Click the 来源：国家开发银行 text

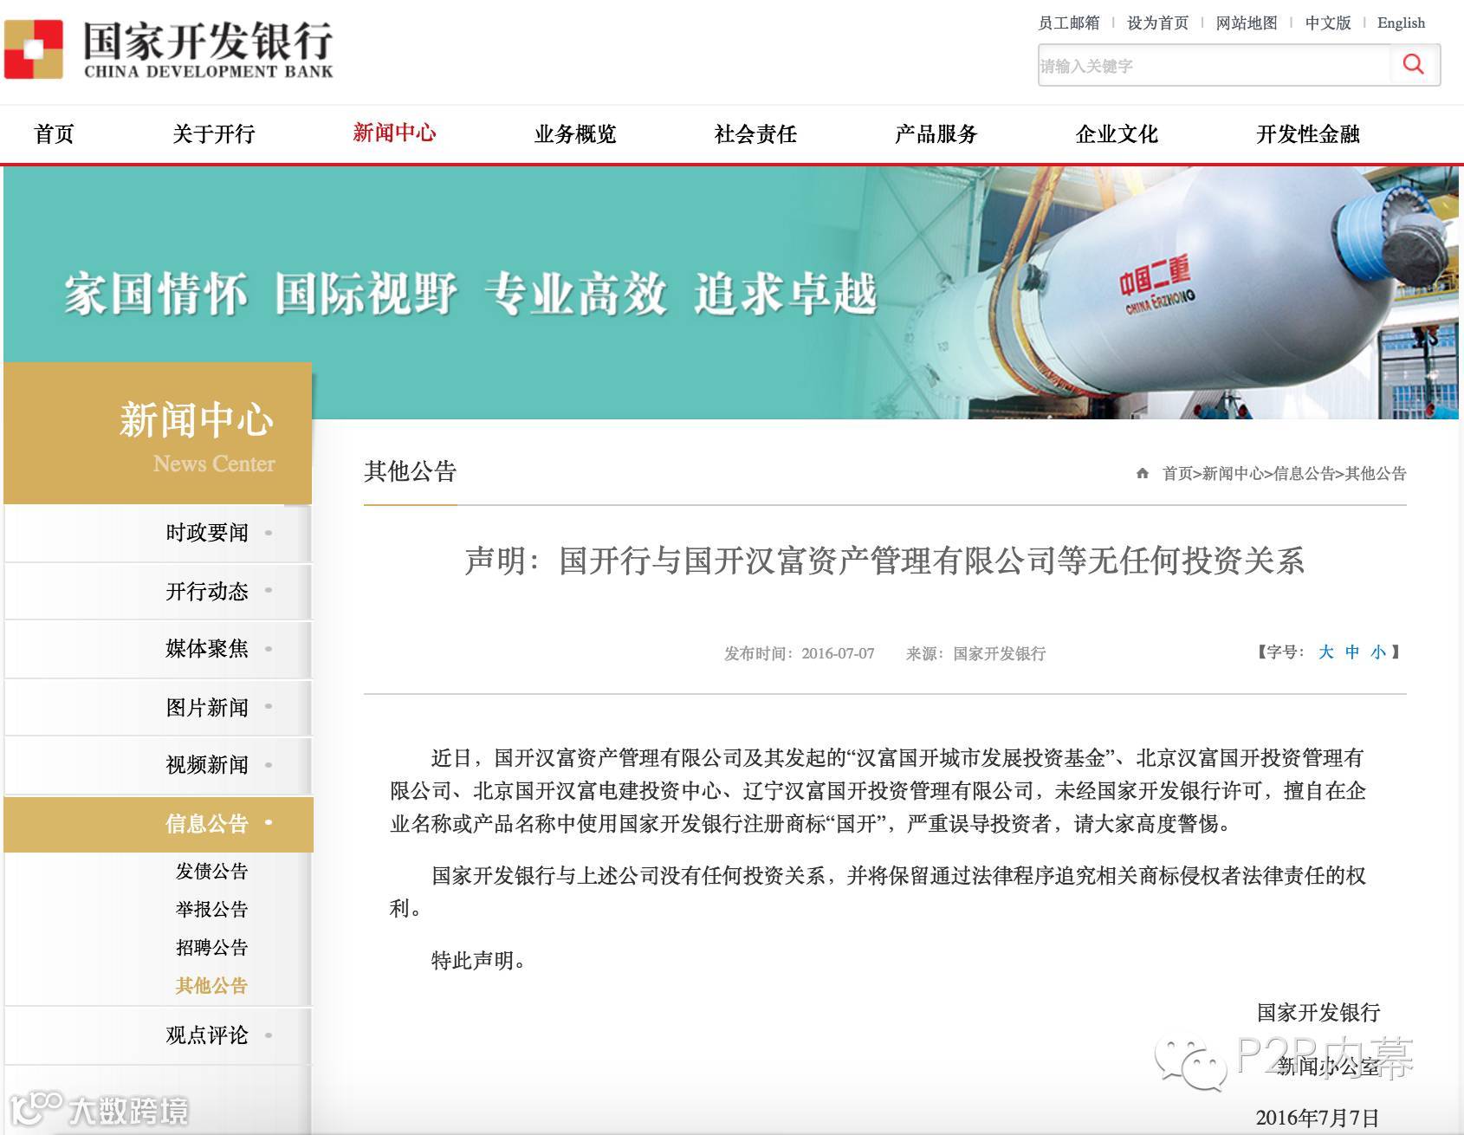tap(976, 654)
